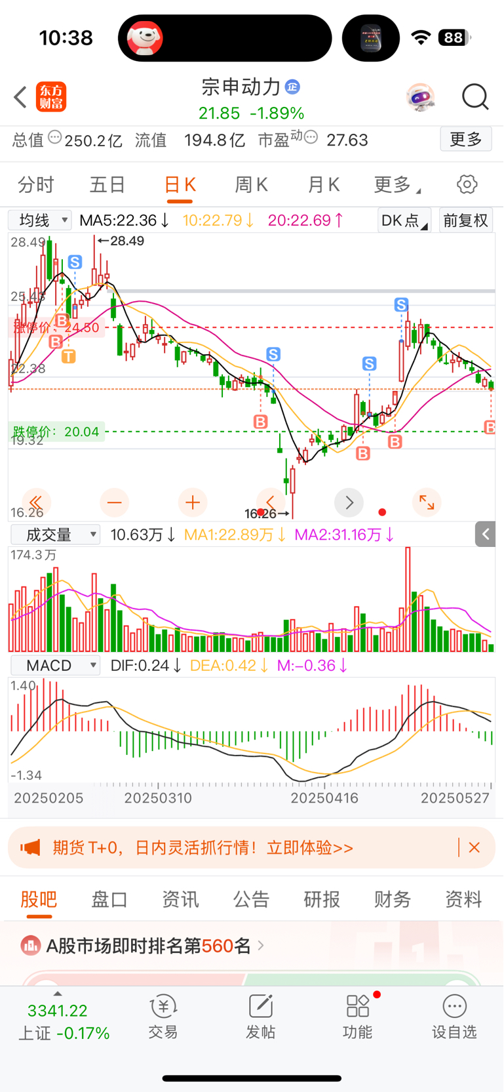The width and height of the screenshot is (504, 1092).
Task: Tap volume MA1:22.89万 value
Action: click(235, 535)
